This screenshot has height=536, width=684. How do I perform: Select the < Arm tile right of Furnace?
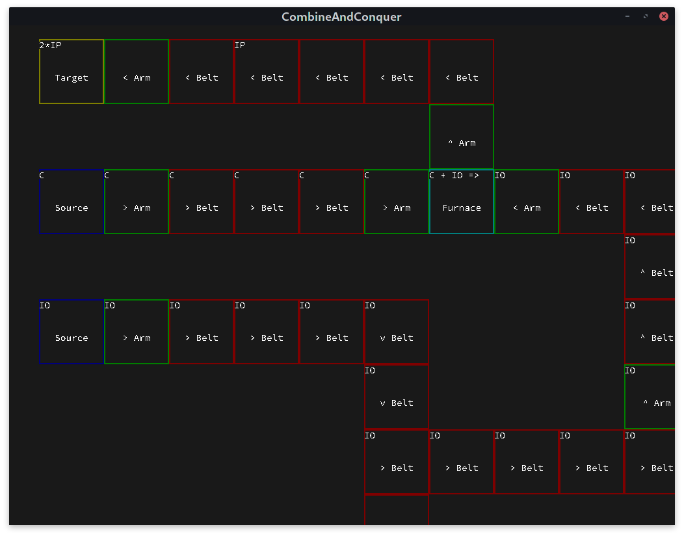click(527, 202)
